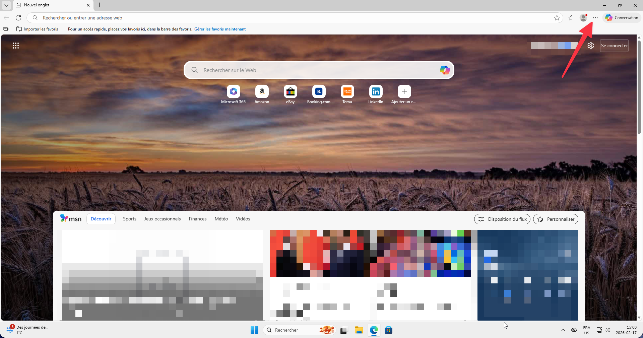Click the cloud sync tray icon
643x338 pixels.
(x=574, y=330)
